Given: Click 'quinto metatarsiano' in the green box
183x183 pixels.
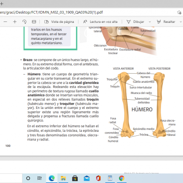Looking at the screenshot, I should (47, 43).
